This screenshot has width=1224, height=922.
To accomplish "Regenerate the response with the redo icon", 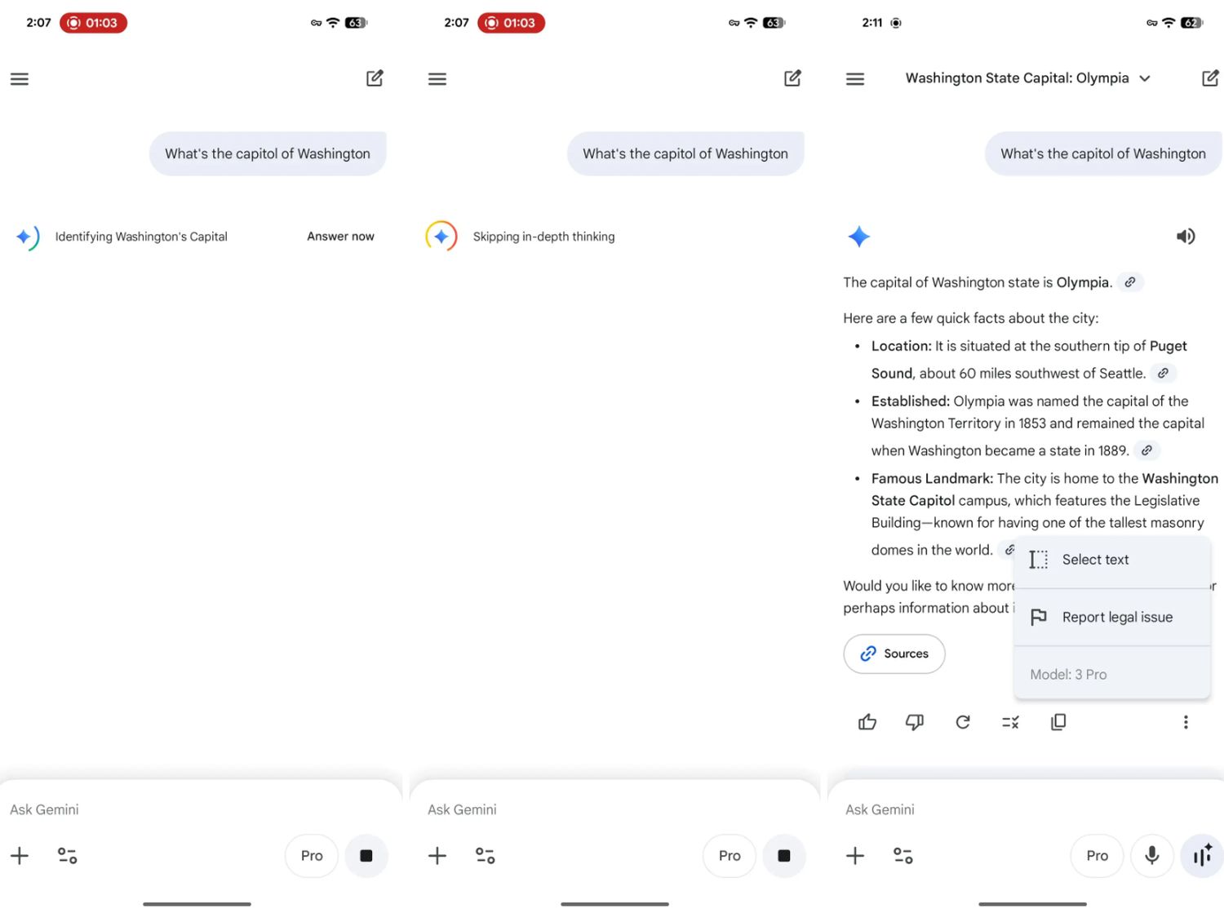I will pyautogui.click(x=963, y=722).
